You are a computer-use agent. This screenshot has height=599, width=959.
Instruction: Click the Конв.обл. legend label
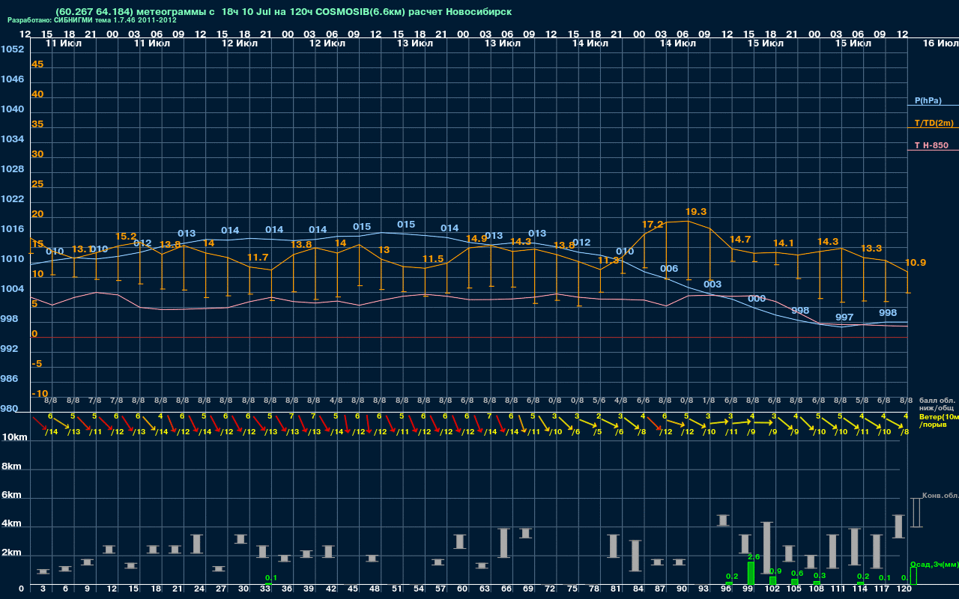click(x=940, y=496)
